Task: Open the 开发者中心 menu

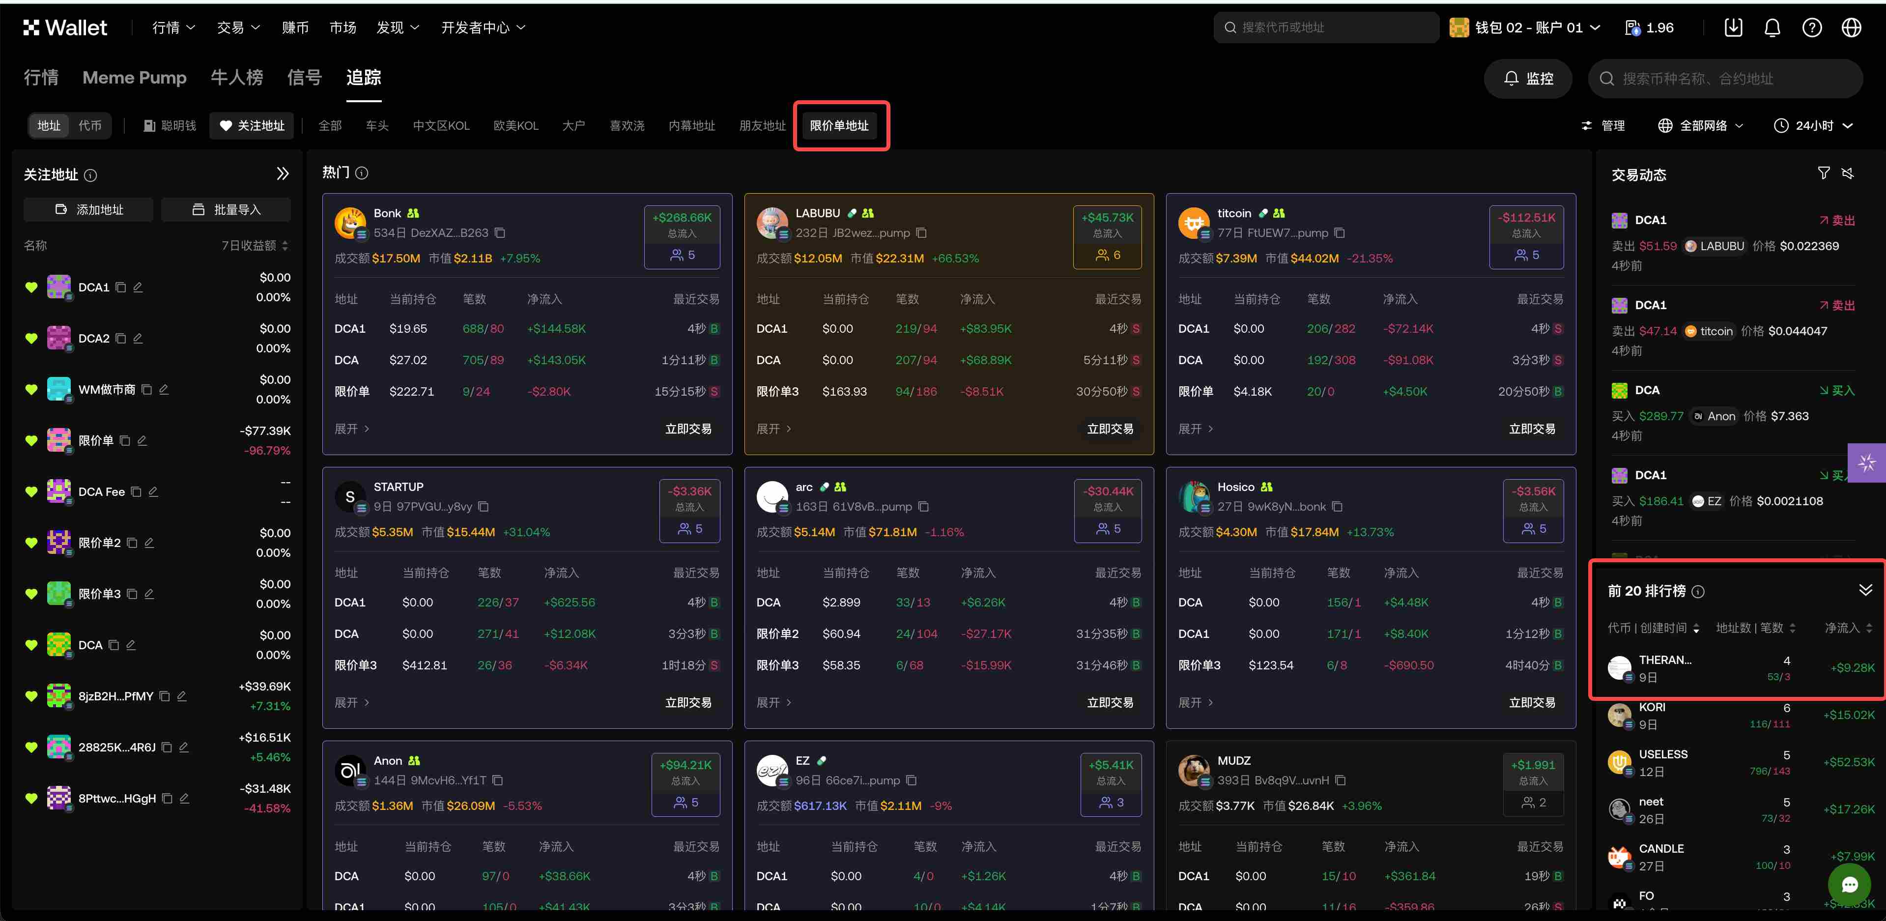Action: coord(483,27)
